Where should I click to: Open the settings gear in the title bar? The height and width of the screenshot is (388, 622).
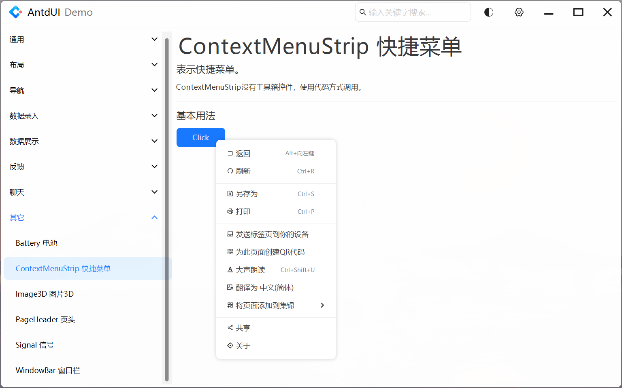[x=519, y=12]
